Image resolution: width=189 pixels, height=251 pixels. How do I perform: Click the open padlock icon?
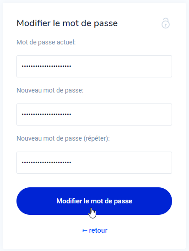pos(166,23)
